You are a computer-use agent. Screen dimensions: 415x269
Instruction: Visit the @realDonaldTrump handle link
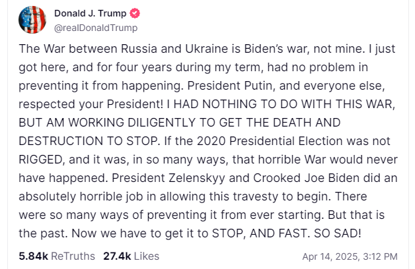pos(96,28)
